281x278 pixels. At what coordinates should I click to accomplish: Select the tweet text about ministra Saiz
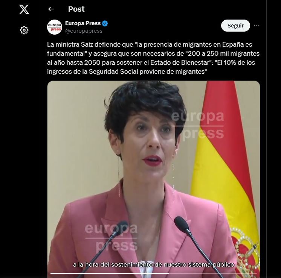[153, 58]
